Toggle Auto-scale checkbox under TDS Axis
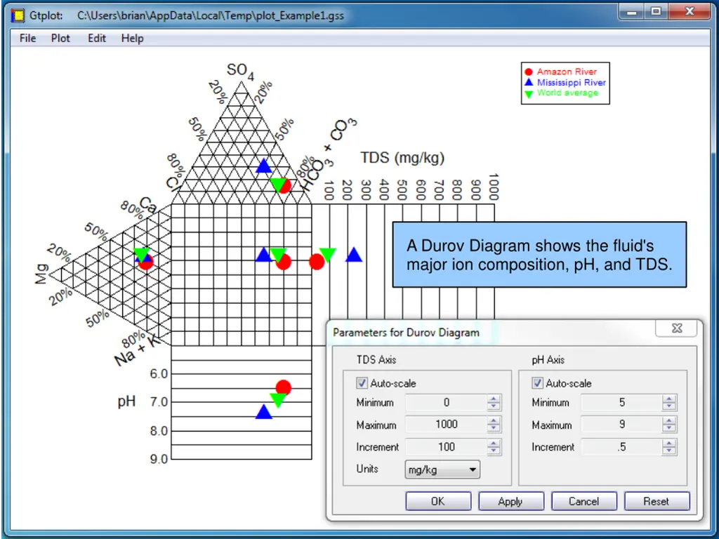 (x=362, y=383)
